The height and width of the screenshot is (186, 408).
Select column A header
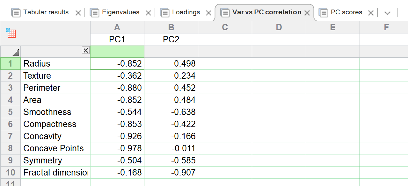click(x=117, y=27)
